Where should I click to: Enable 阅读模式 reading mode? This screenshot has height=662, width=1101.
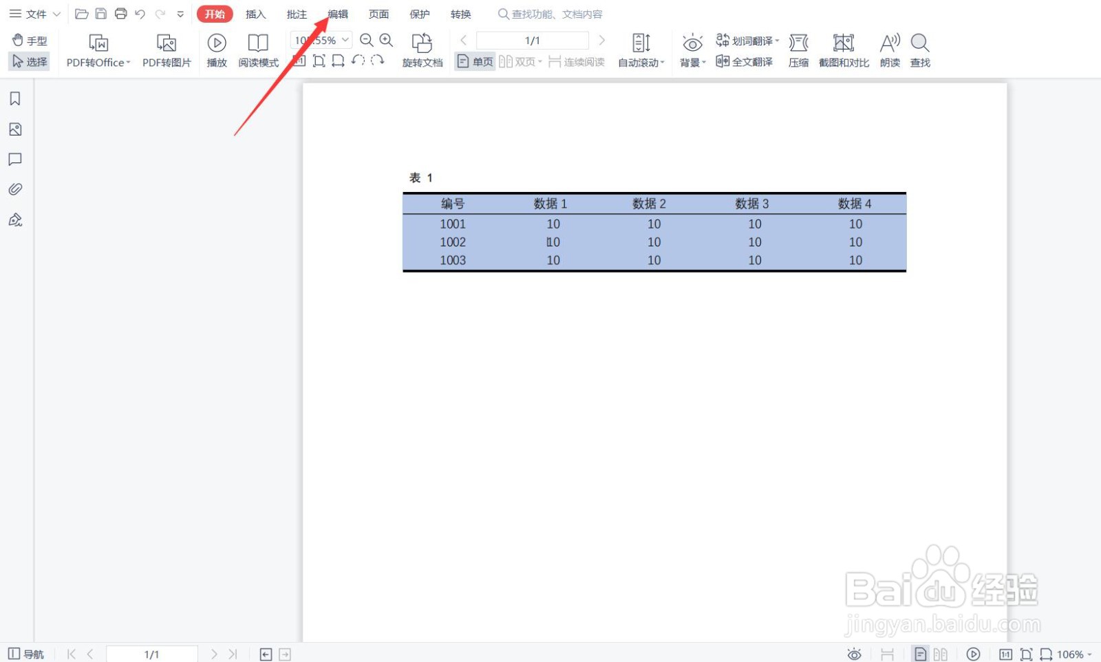(258, 51)
